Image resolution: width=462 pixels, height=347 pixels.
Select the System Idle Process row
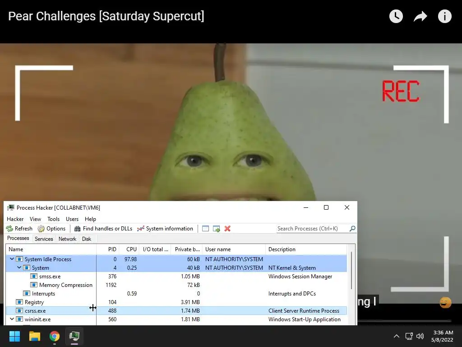(x=176, y=259)
